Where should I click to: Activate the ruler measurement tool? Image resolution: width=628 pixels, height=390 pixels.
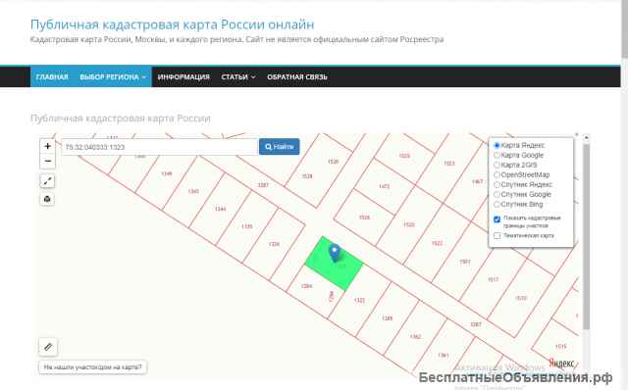pyautogui.click(x=48, y=347)
